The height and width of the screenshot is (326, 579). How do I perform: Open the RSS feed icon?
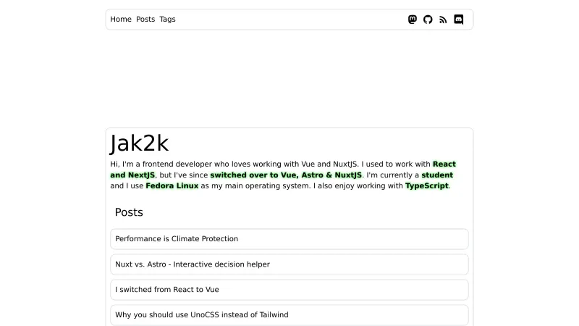tap(443, 20)
